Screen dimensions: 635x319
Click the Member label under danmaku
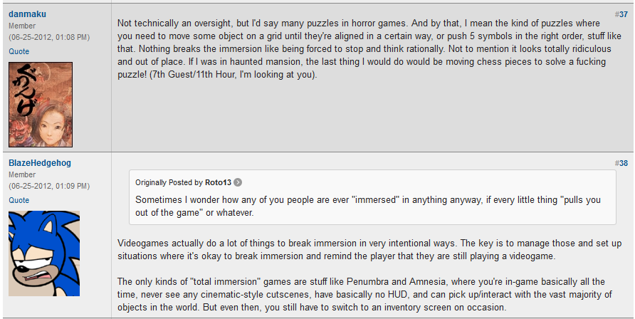coord(22,26)
